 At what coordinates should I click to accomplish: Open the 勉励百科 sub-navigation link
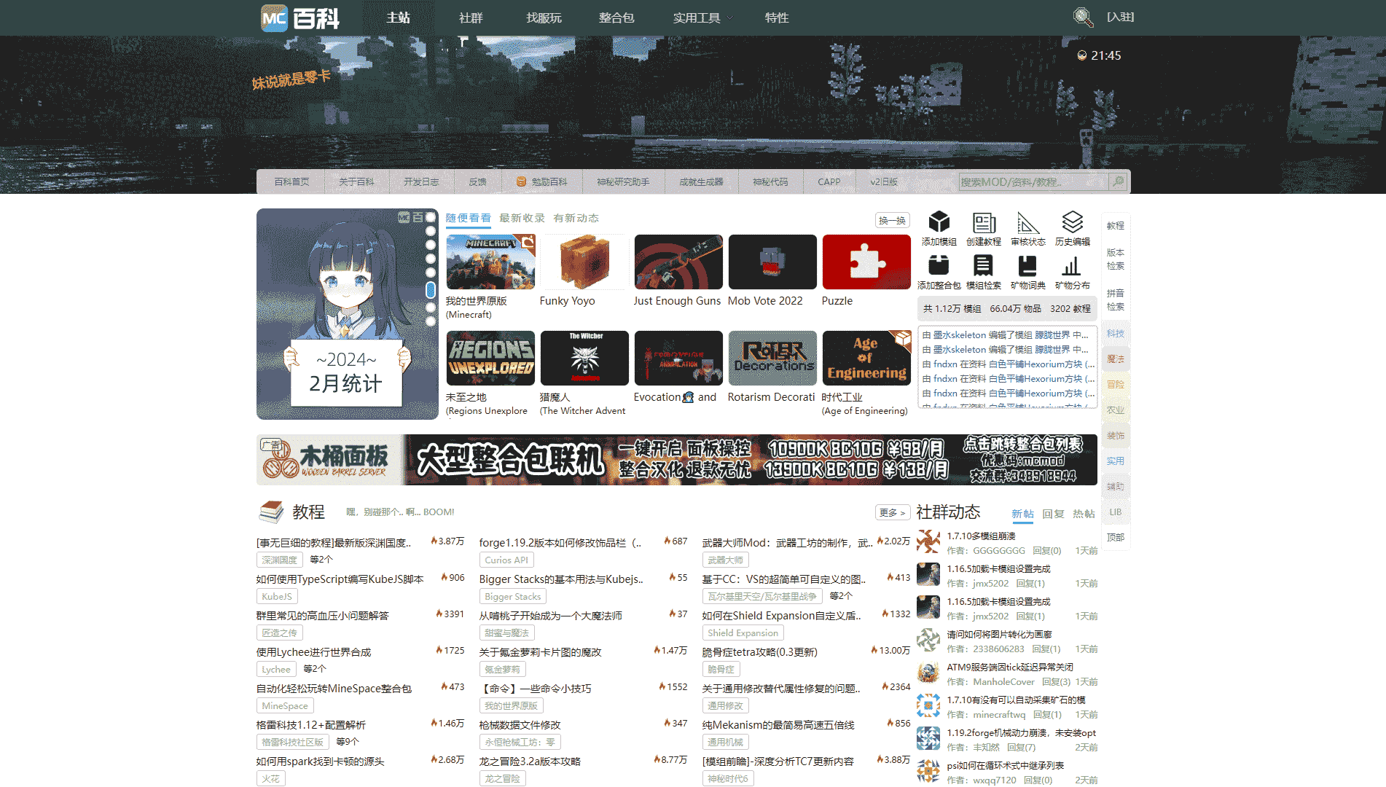click(541, 181)
